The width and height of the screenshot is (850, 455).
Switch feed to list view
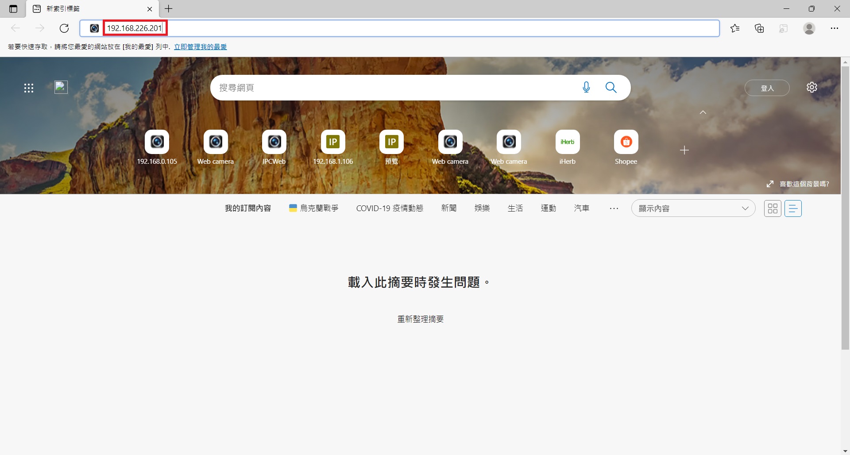793,208
